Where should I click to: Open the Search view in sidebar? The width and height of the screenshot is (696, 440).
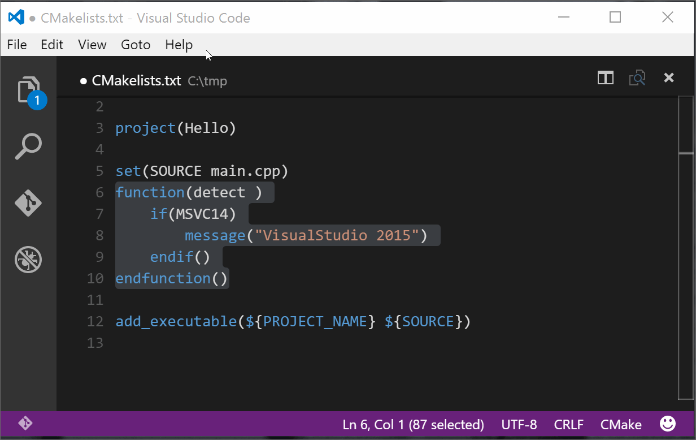(28, 146)
